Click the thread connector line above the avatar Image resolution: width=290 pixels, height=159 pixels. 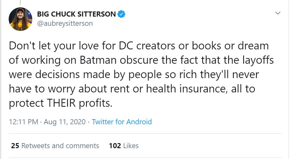pos(20,2)
